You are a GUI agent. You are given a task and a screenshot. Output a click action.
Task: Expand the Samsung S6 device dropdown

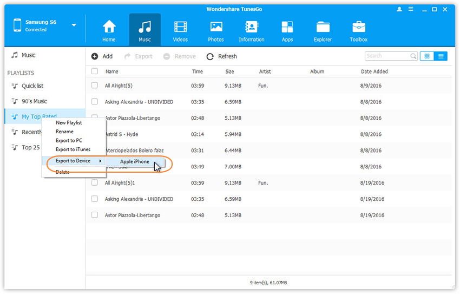(x=74, y=25)
